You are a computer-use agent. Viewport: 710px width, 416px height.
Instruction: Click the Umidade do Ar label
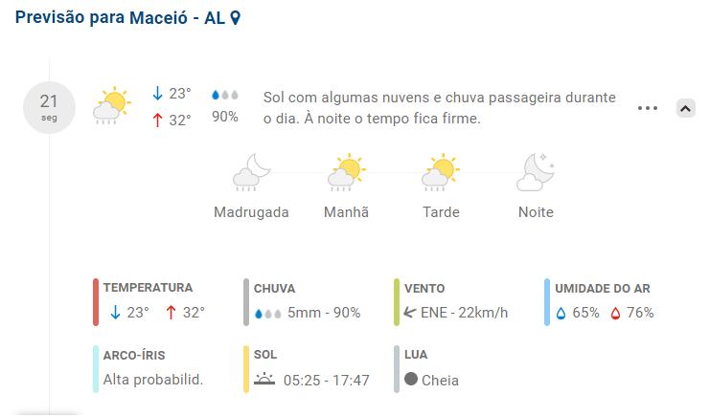(603, 288)
